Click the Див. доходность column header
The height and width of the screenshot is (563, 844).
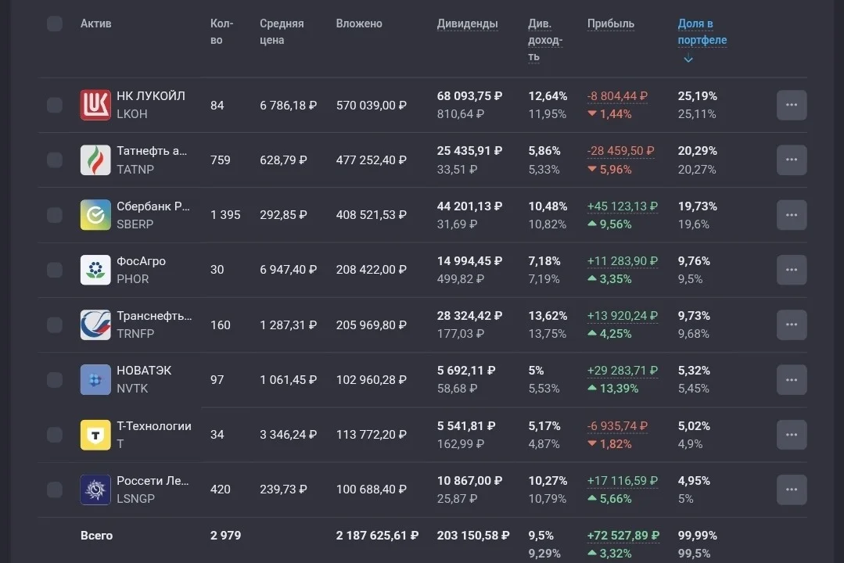(544, 40)
